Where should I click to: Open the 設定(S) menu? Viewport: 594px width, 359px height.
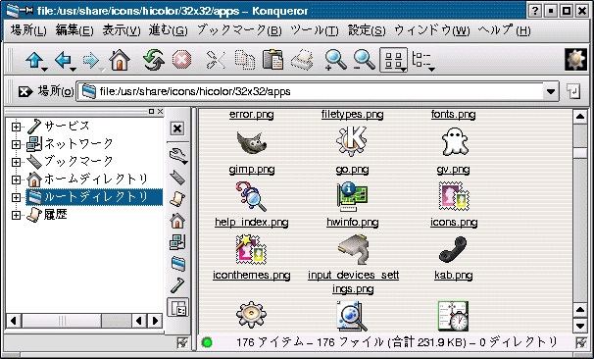point(367,30)
